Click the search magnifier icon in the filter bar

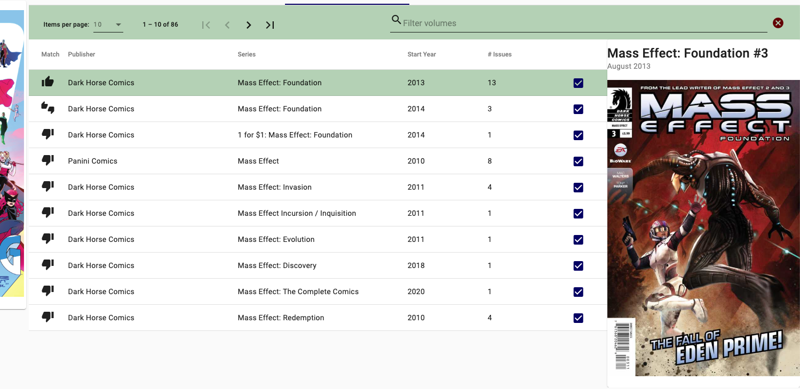[396, 20]
